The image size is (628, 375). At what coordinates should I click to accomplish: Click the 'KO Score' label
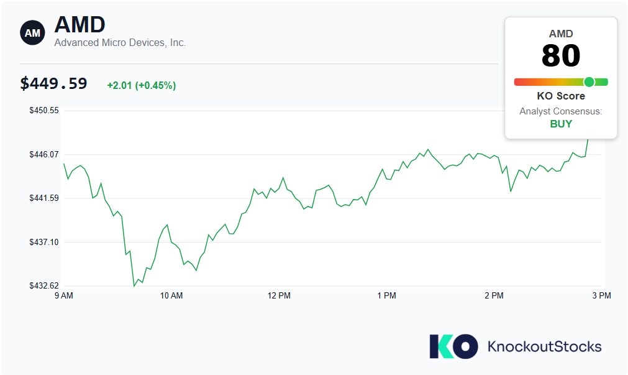click(x=561, y=96)
